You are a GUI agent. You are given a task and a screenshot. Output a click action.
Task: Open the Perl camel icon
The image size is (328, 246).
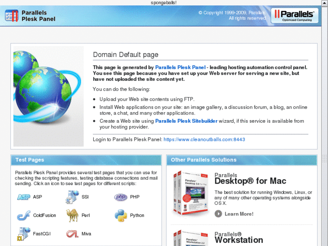tap(72, 215)
